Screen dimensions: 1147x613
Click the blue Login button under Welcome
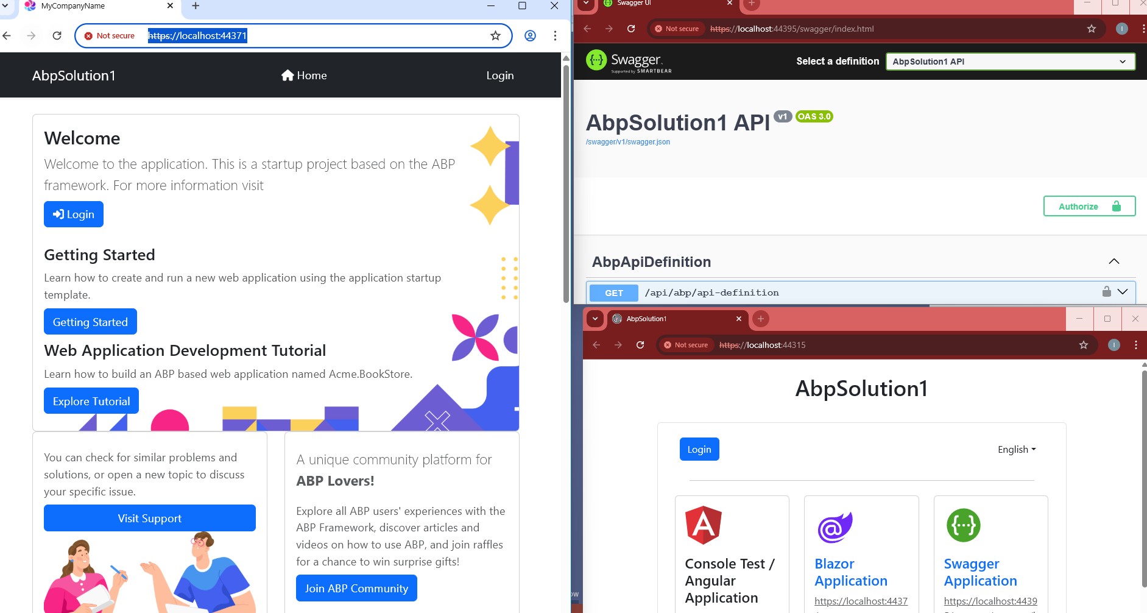click(74, 214)
